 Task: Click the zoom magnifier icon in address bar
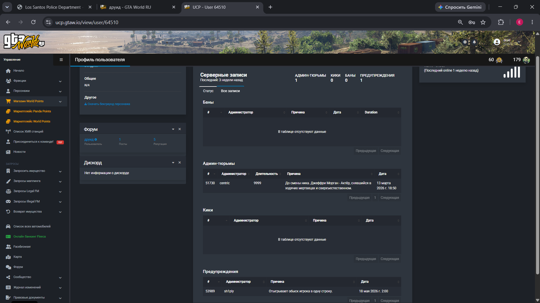460,22
